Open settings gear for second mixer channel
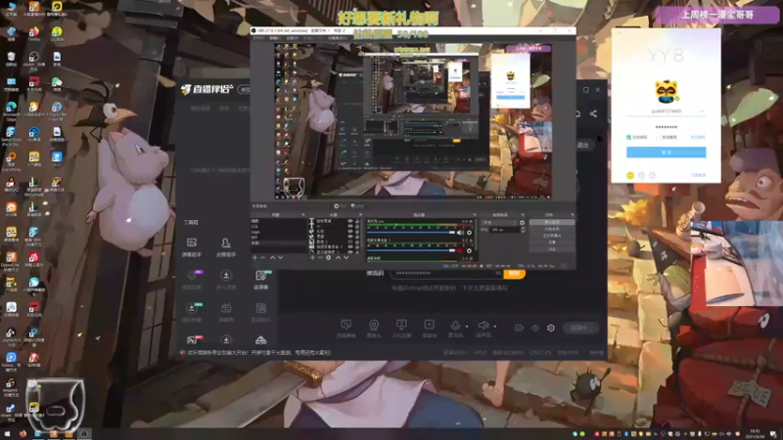Viewport: 783px width, 440px height. [469, 251]
